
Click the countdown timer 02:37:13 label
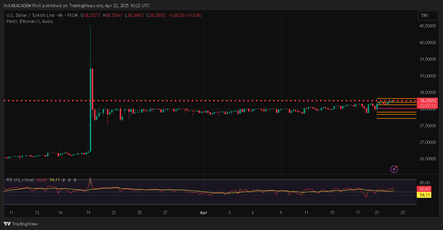(426, 106)
